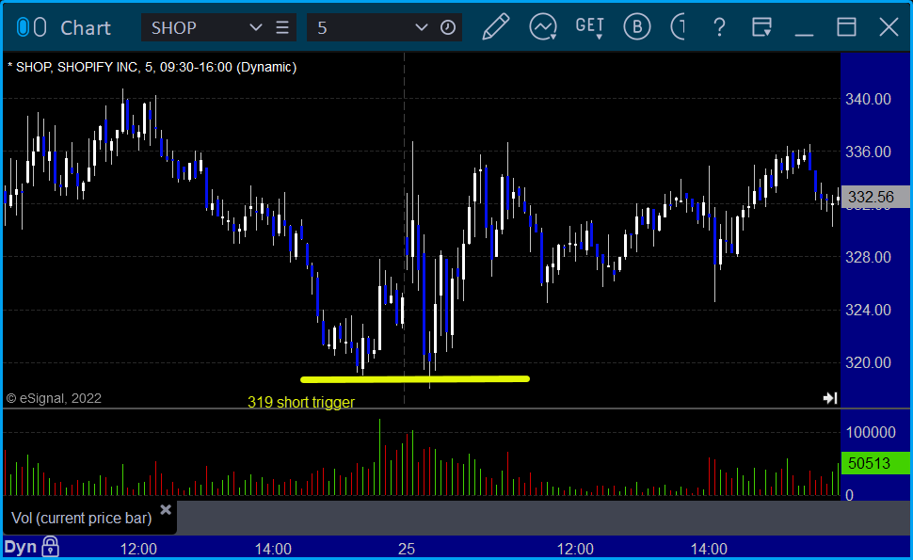Click the 25 date label on time axis
The width and height of the screenshot is (913, 560).
407,549
